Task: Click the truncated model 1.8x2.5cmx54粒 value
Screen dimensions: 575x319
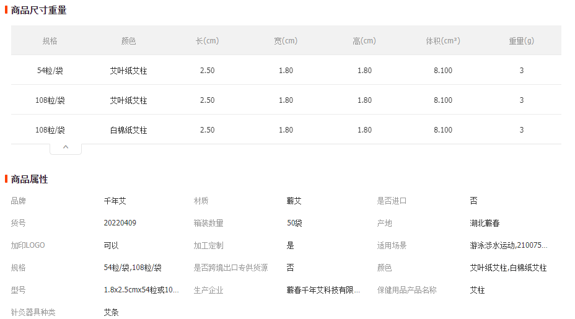Action: 141,290
